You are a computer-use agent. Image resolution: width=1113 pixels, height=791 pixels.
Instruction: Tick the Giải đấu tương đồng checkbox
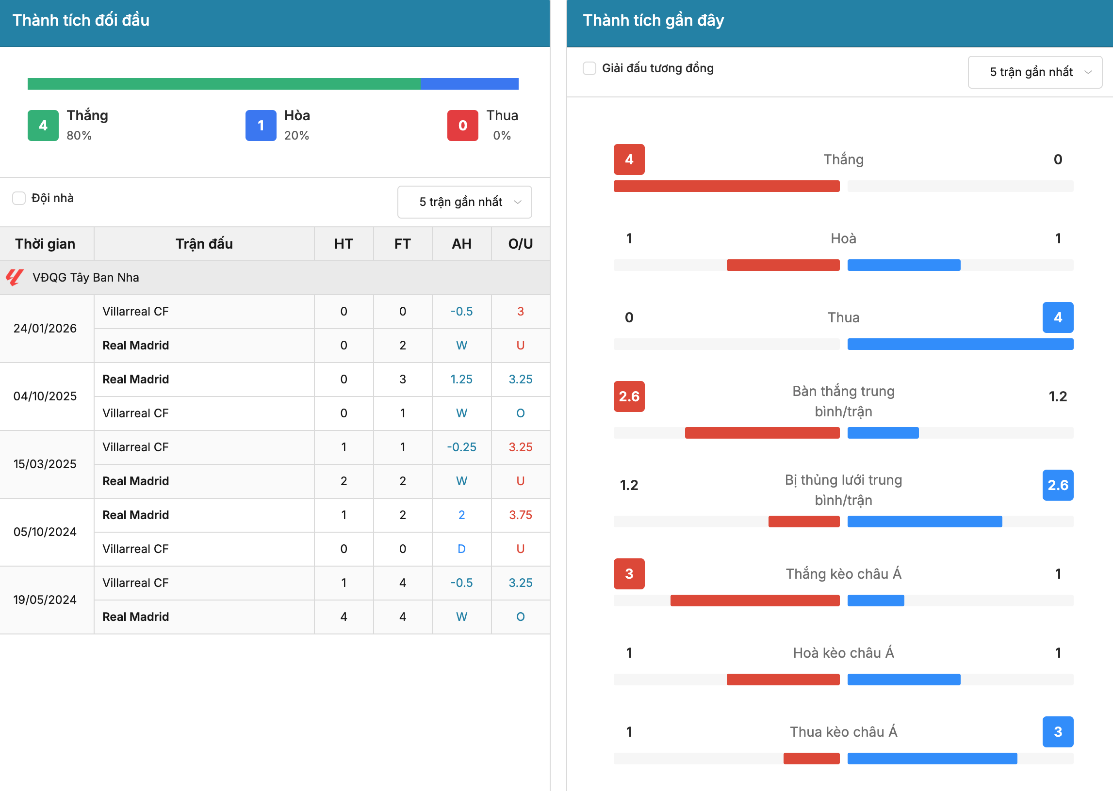point(589,68)
